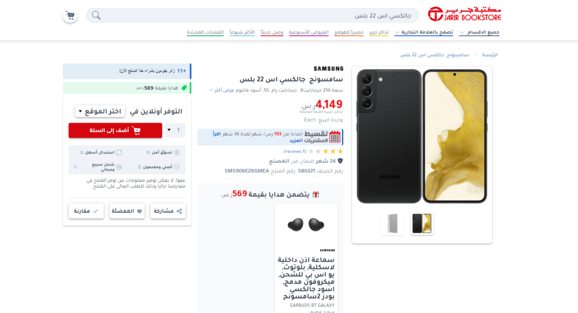
Task: Click the مقارنة compare button
Action: coord(86,211)
